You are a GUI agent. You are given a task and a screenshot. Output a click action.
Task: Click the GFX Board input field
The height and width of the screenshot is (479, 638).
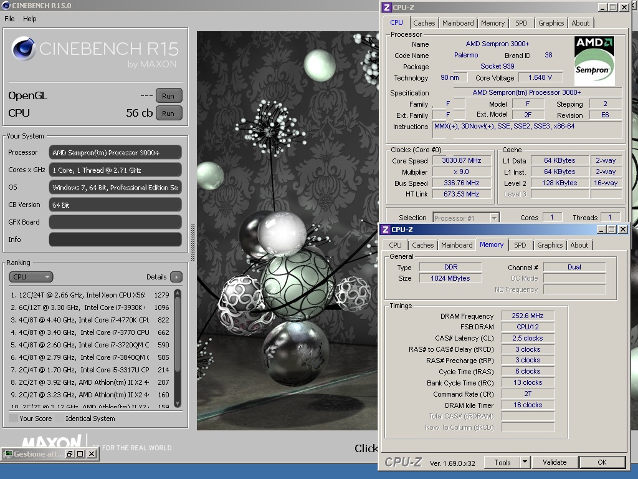[x=115, y=222]
